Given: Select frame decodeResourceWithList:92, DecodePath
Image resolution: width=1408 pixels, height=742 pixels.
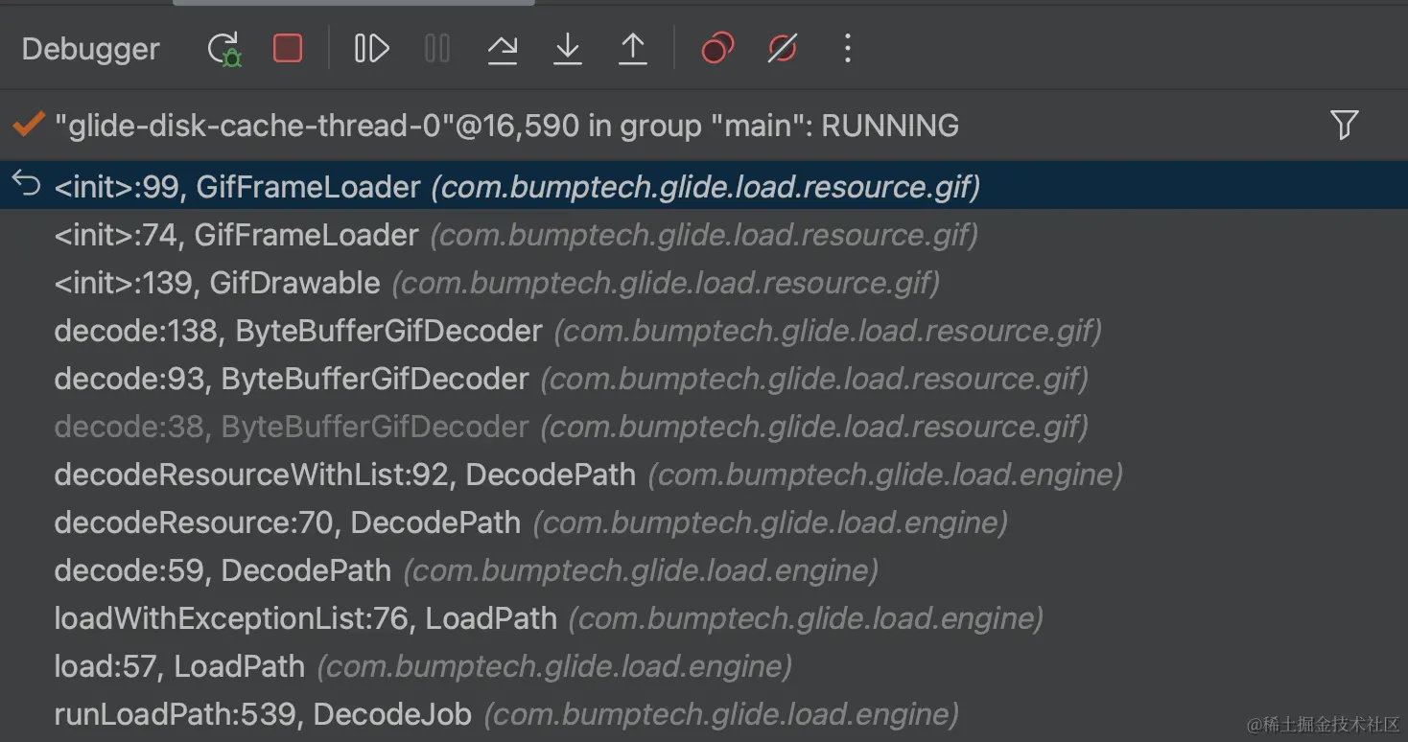Looking at the screenshot, I should (x=704, y=474).
